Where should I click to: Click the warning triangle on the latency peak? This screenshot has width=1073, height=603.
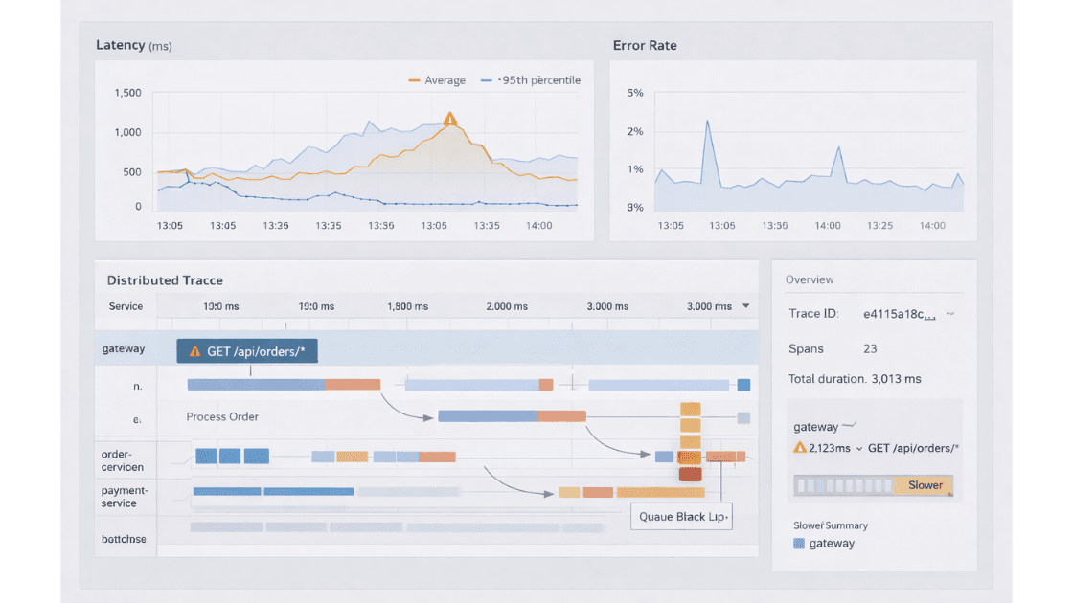pyautogui.click(x=449, y=120)
